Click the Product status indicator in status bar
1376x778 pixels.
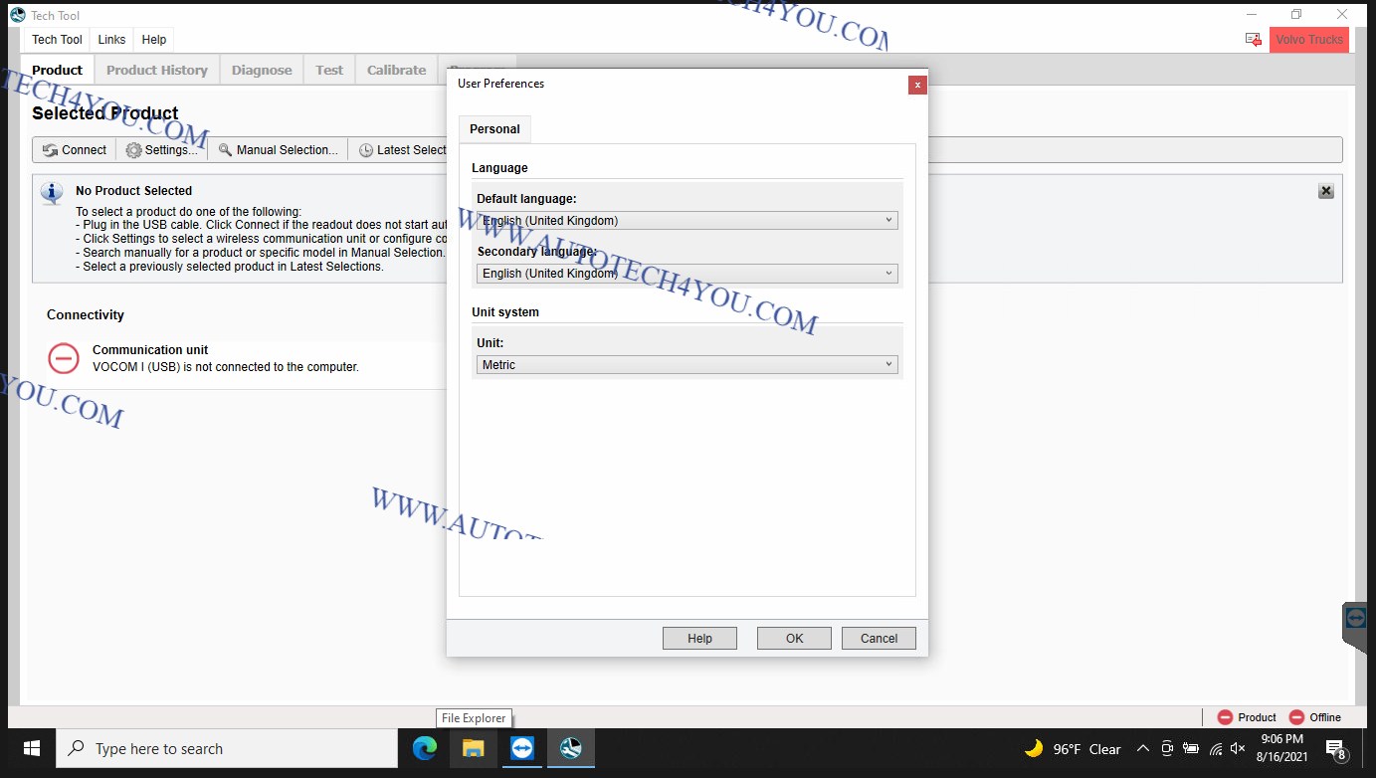click(1247, 717)
